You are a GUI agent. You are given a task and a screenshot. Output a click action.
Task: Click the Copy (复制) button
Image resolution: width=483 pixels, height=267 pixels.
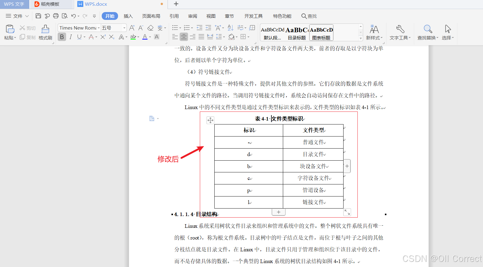click(x=27, y=37)
